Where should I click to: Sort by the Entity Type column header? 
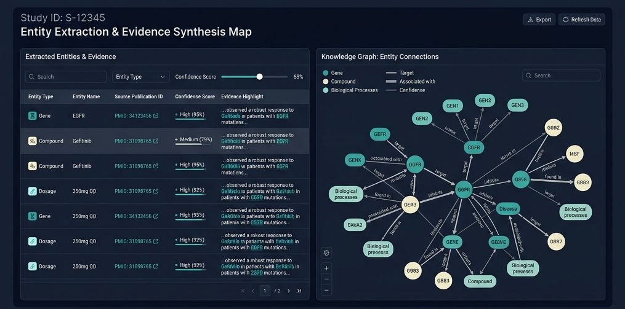click(x=41, y=96)
